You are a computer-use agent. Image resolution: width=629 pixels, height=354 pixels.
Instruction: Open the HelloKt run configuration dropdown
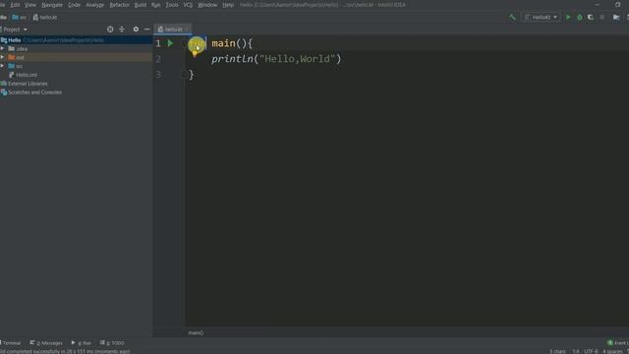click(x=542, y=18)
